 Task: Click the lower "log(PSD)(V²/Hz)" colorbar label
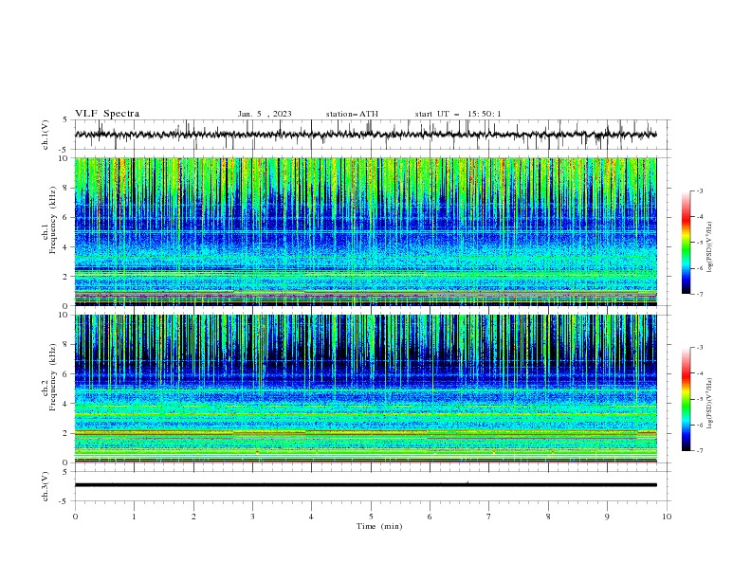pyautogui.click(x=710, y=404)
